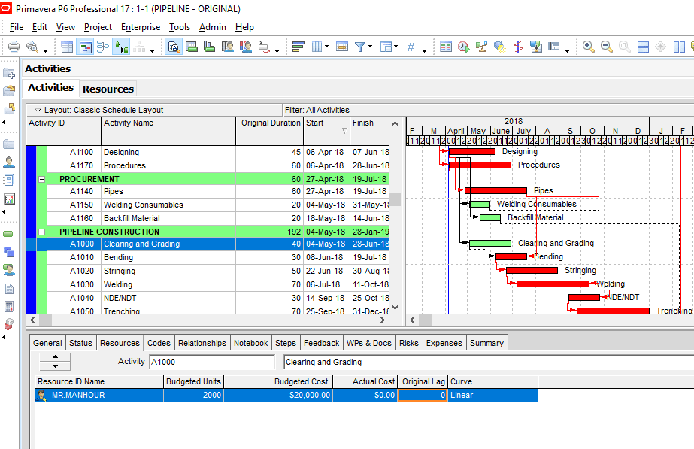Open the Enterprise menu
This screenshot has width=694, height=449.
coord(141,27)
